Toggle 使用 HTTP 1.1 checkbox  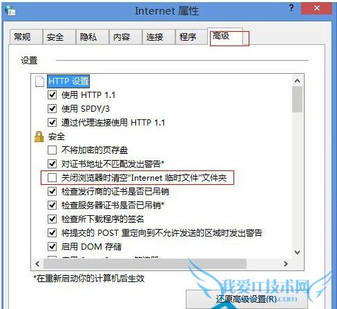(x=52, y=94)
